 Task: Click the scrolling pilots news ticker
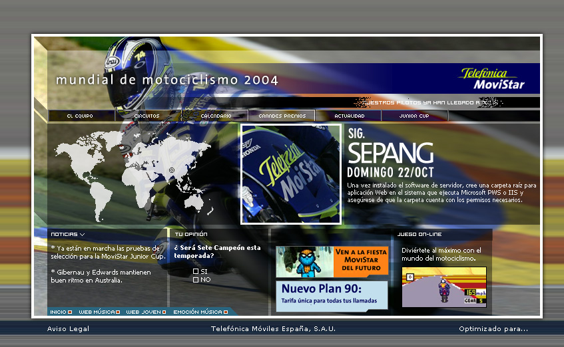(428, 102)
